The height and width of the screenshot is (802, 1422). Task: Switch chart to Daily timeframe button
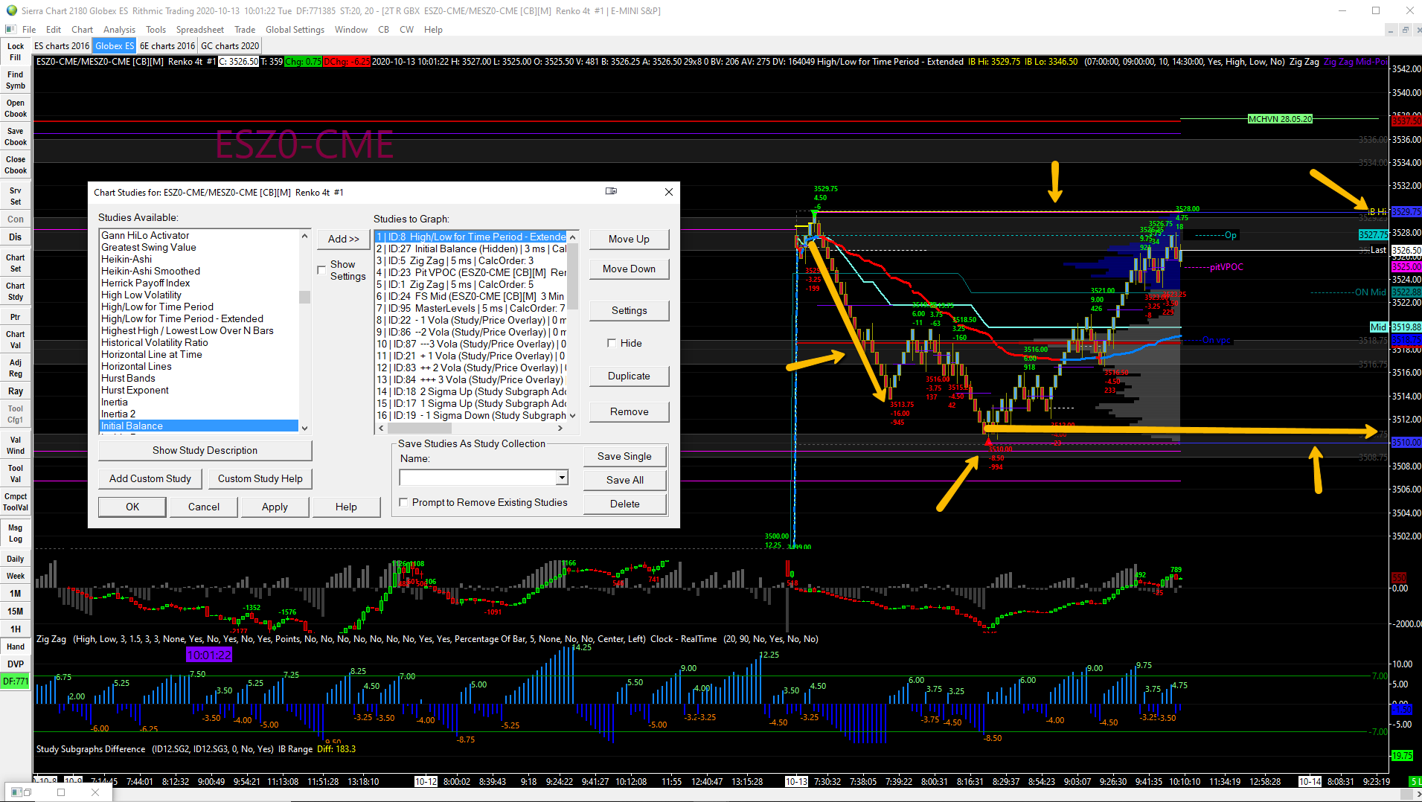(16, 559)
